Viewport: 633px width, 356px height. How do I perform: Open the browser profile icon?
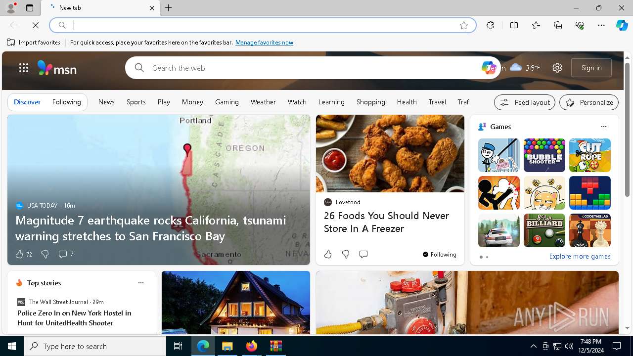tap(10, 8)
